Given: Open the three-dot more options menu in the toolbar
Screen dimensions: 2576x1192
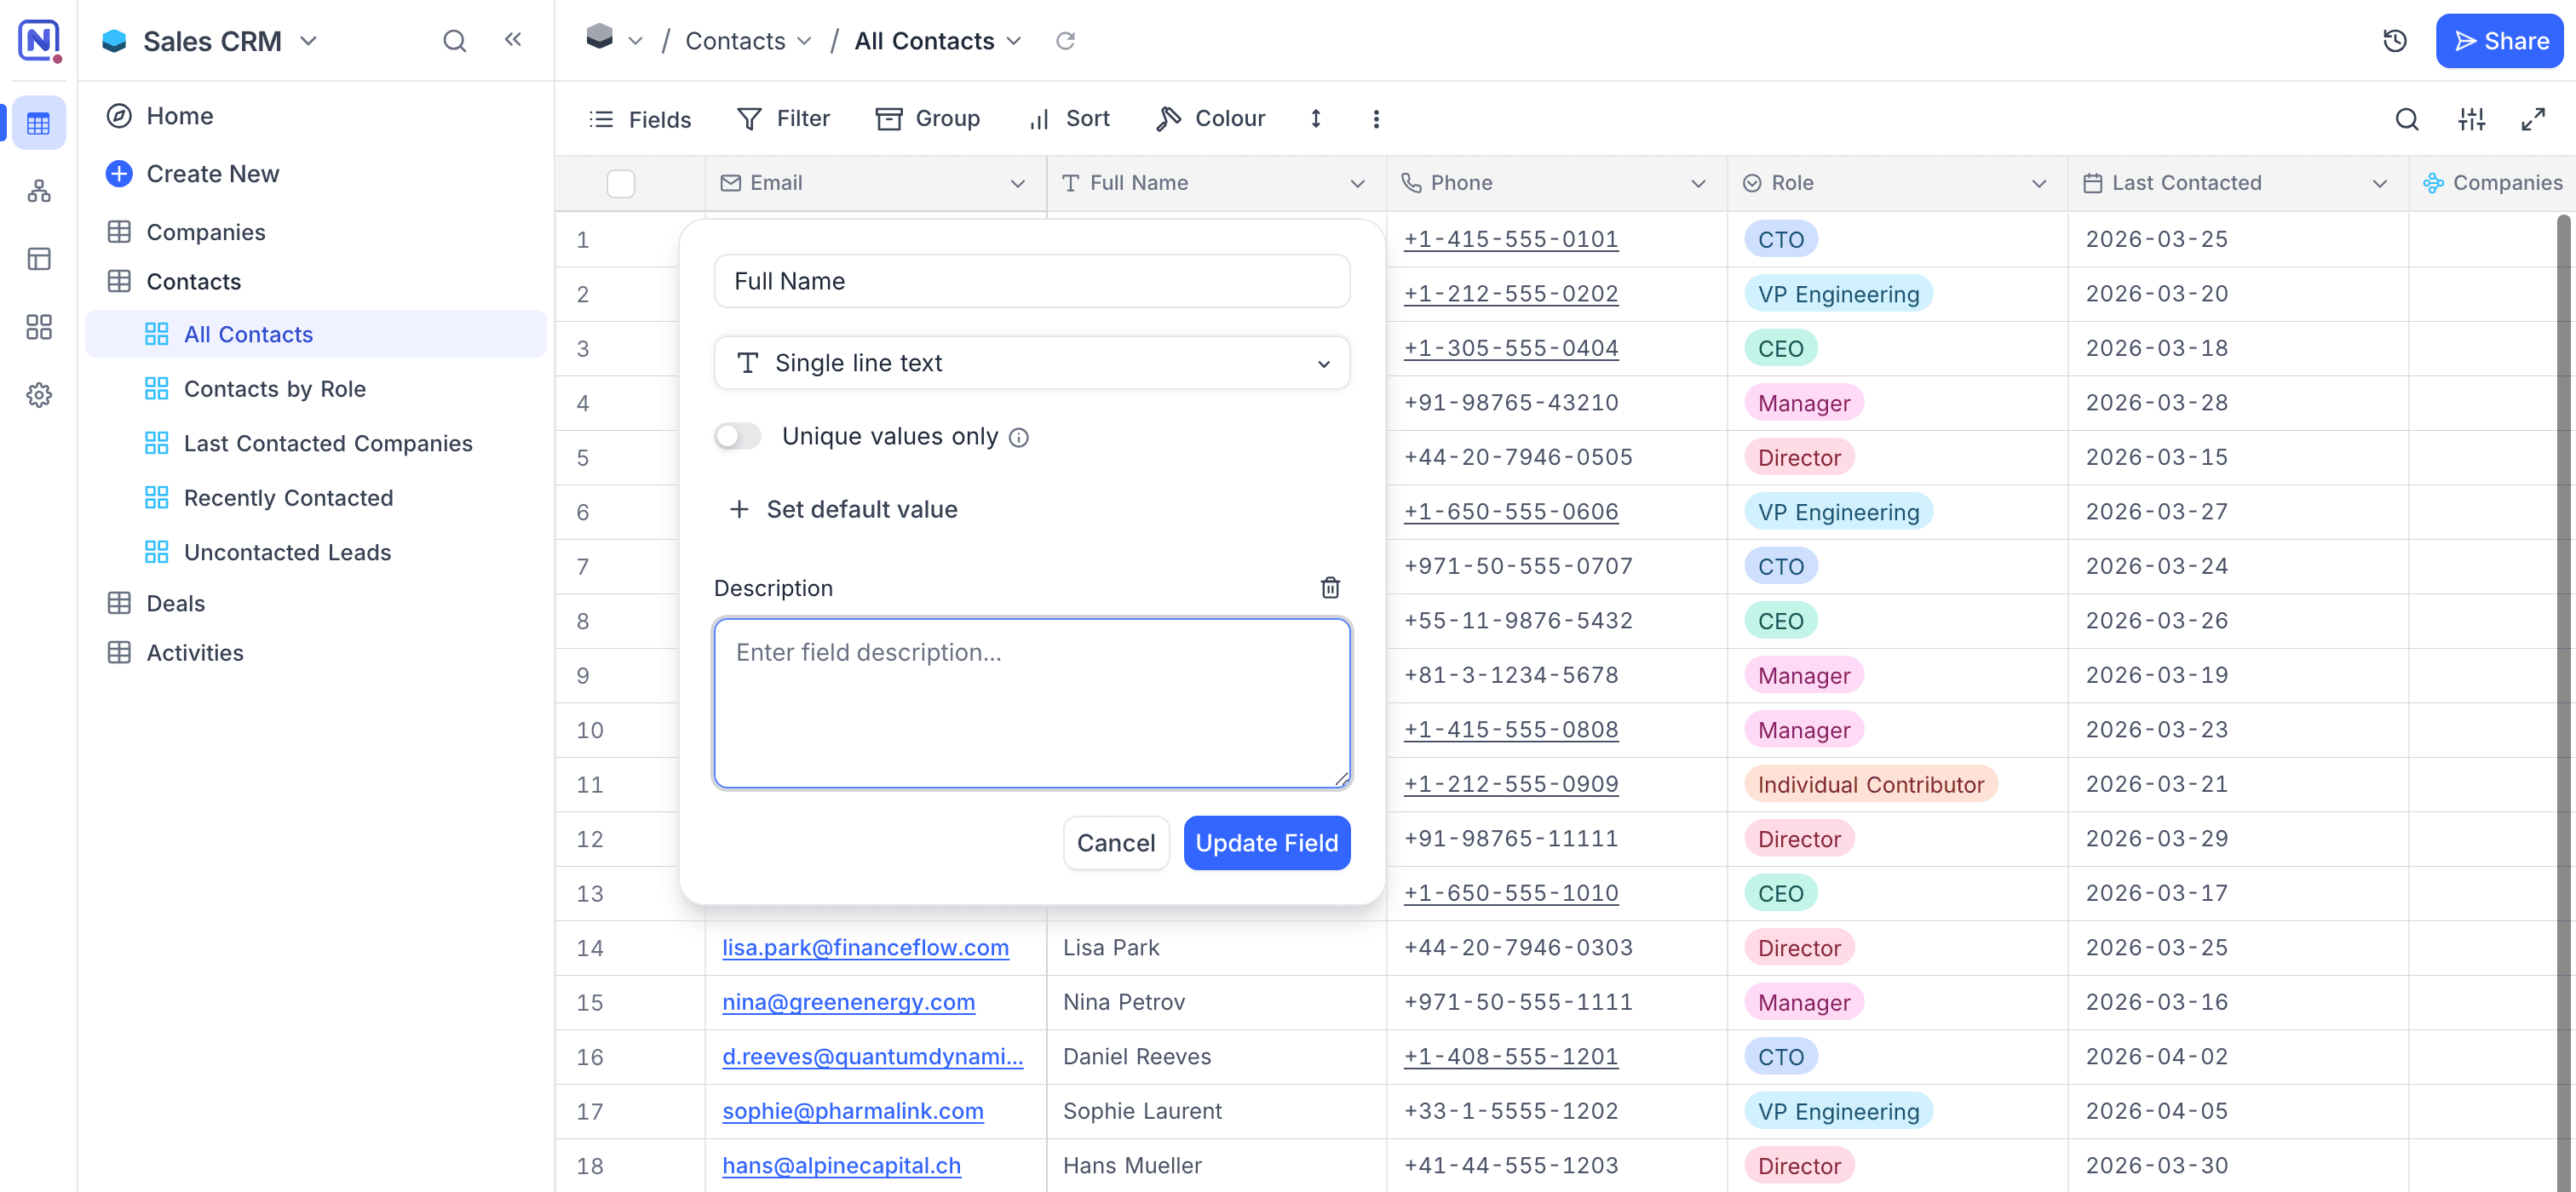Looking at the screenshot, I should click(x=1376, y=119).
